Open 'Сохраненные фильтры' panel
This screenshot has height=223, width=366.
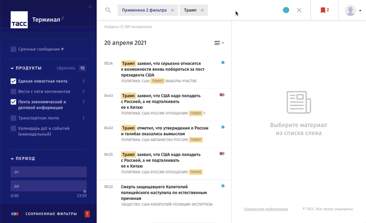51,214
